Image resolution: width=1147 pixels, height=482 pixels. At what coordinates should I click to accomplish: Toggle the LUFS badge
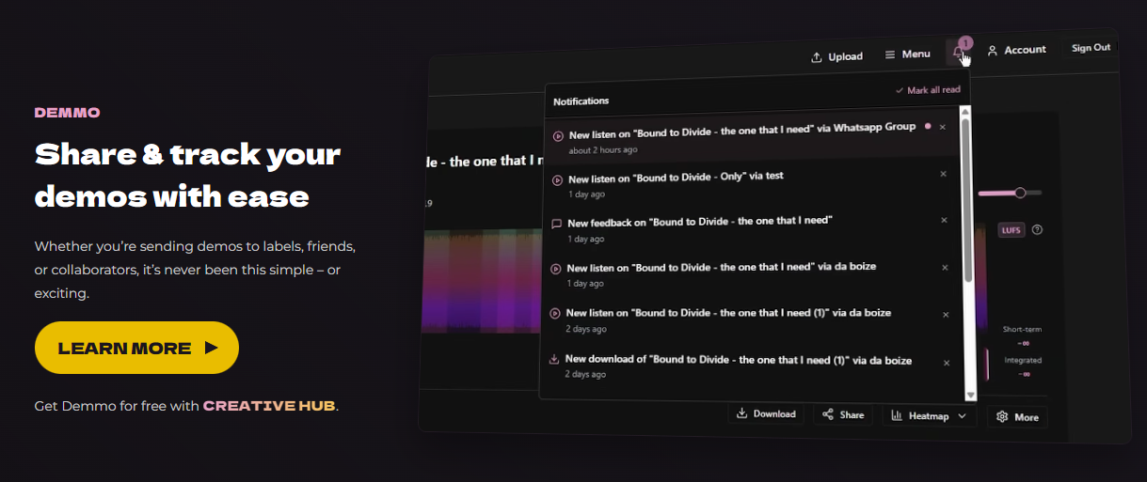click(1012, 230)
